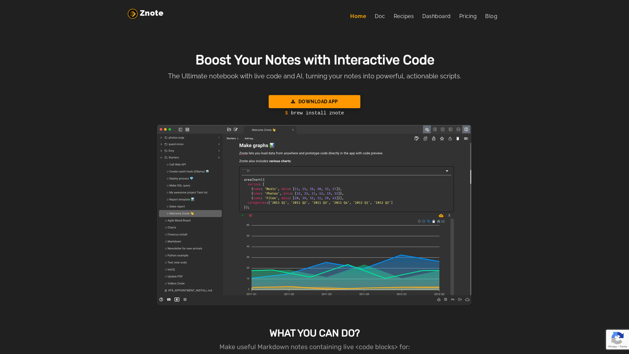Click the cloud sync icon in status bar
The width and height of the screenshot is (629, 354).
(x=467, y=300)
